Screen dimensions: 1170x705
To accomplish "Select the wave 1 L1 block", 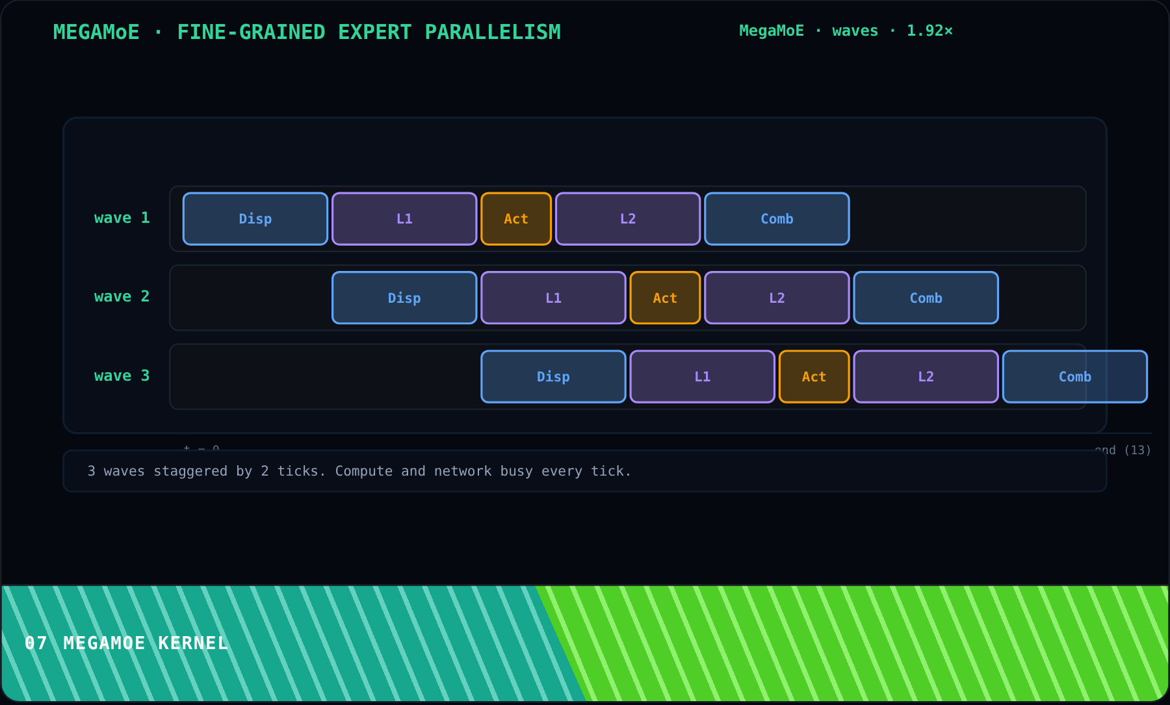I will pos(404,219).
